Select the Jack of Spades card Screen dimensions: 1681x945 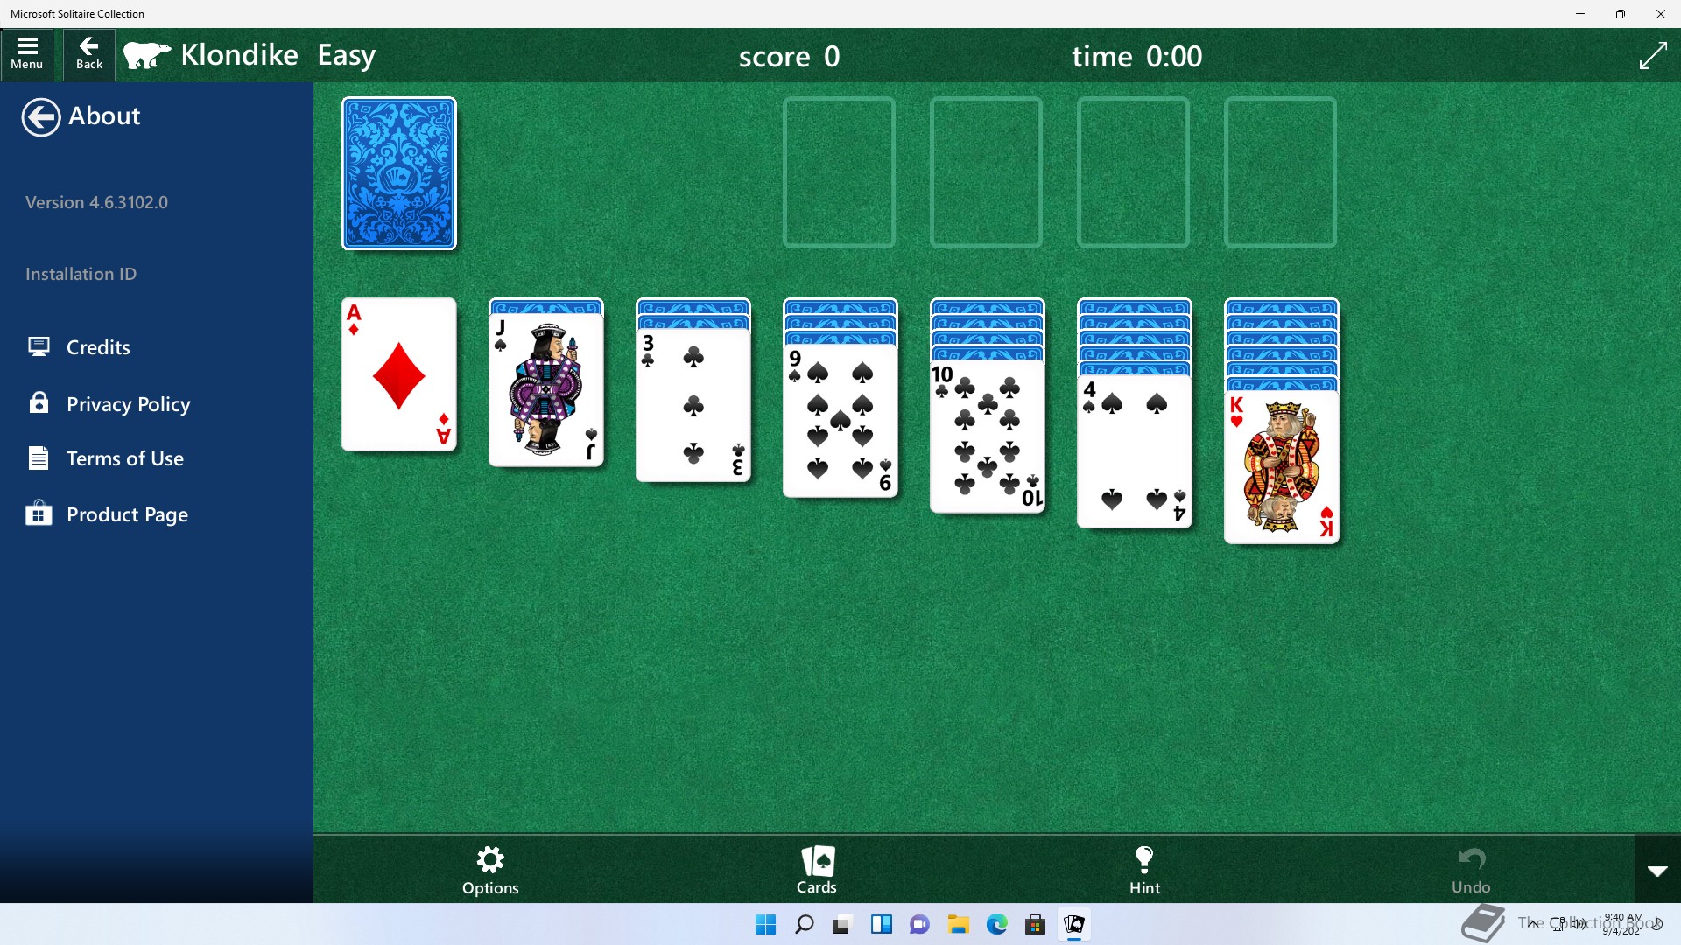(545, 390)
